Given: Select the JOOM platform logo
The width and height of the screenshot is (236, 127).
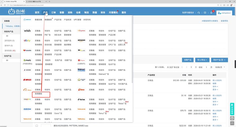Looking at the screenshot, I should 27,70.
